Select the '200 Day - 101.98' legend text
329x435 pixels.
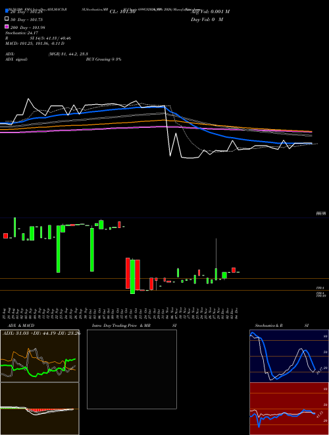tap(28, 28)
